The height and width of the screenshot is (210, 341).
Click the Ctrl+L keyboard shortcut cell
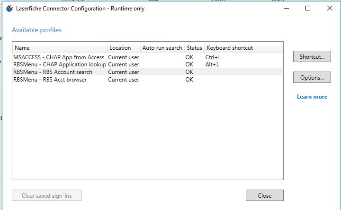tap(213, 57)
